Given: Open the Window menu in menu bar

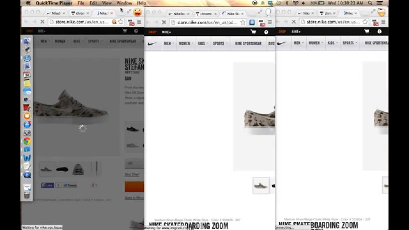Looking at the screenshot, I should coord(124,3).
